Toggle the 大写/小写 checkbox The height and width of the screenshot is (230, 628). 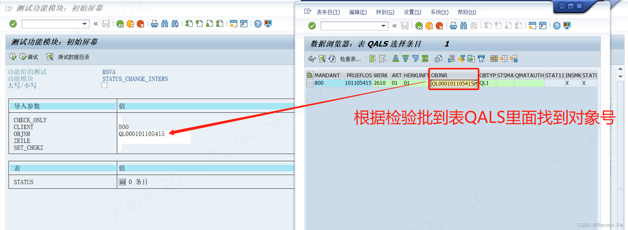(104, 86)
